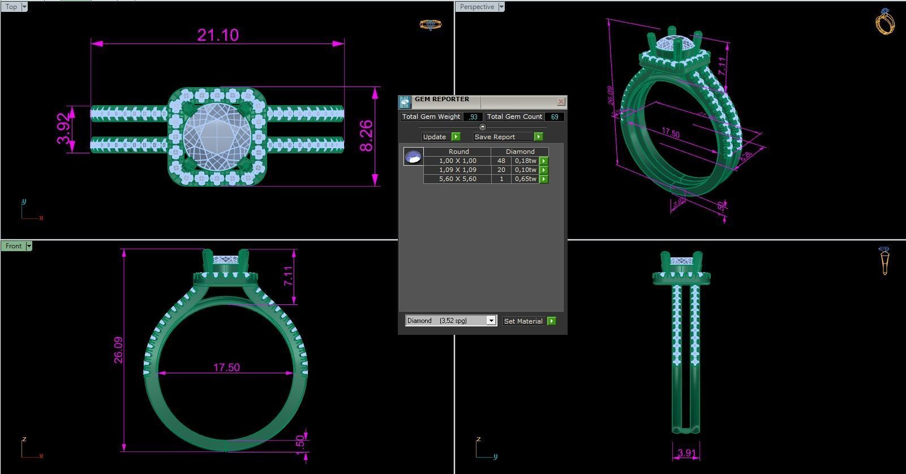This screenshot has width=906, height=474.
Task: Open the Perspective viewport dropdown arrow
Action: [501, 7]
